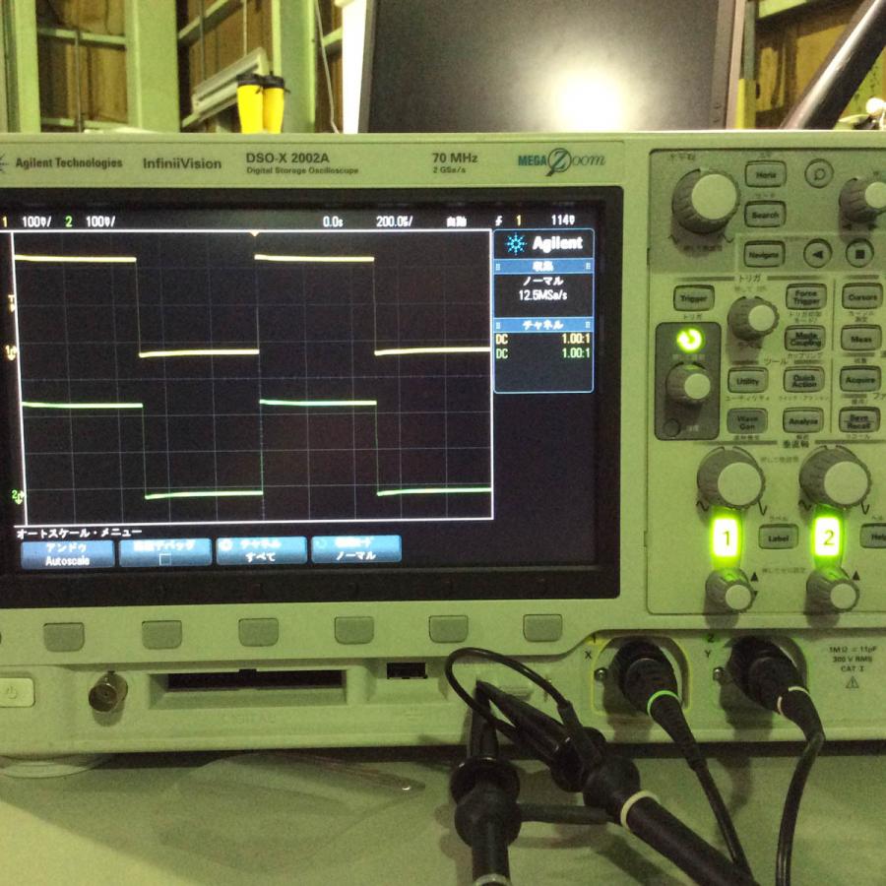Select the trigger level T marker on left edge

pos(10,304)
